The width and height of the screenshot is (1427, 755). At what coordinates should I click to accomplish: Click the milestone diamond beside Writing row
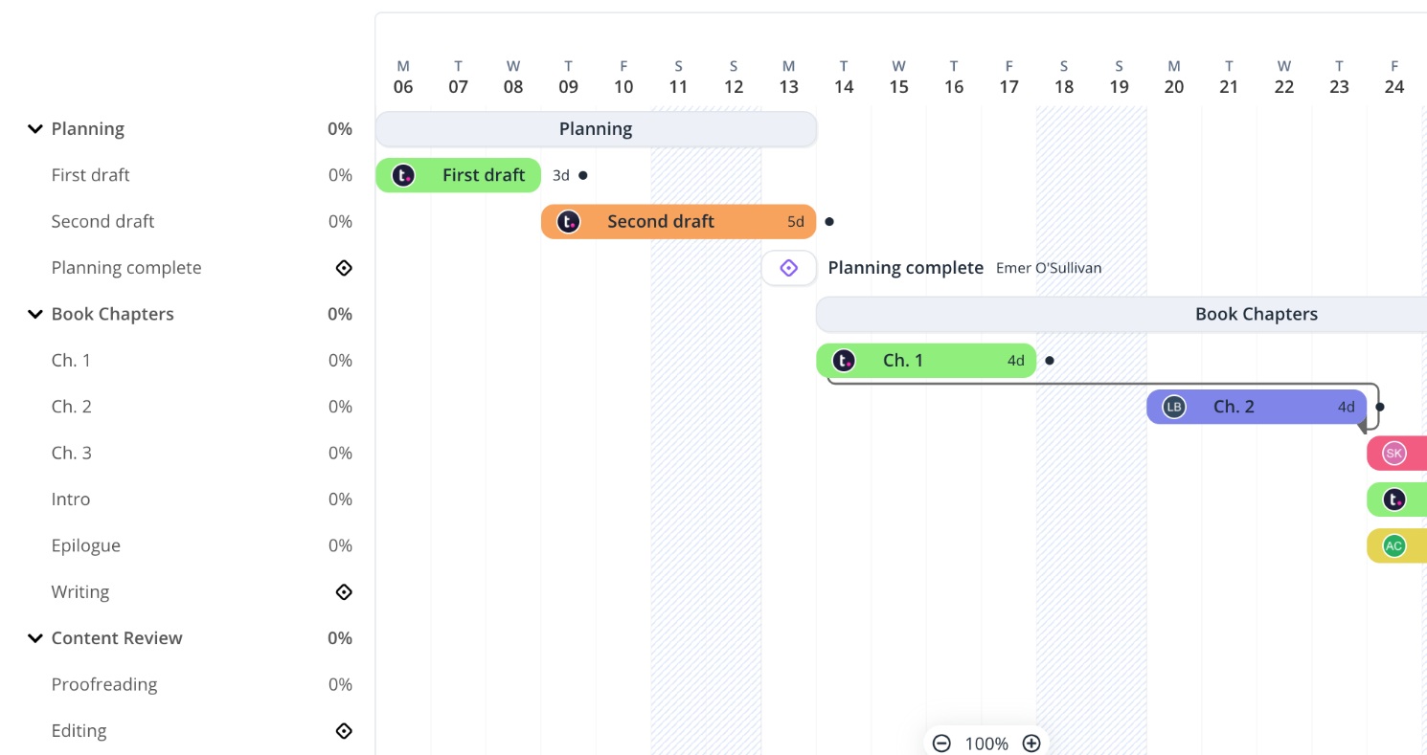pyautogui.click(x=344, y=591)
